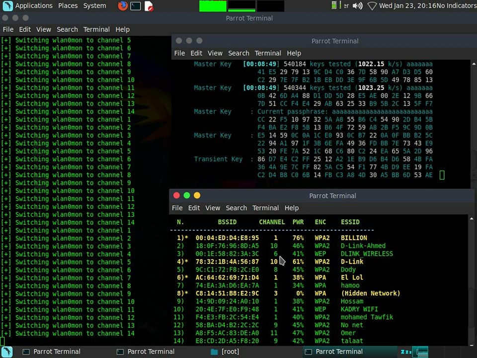The width and height of the screenshot is (477, 358).
Task: Open the network wifi indicator icon
Action: tap(372, 6)
